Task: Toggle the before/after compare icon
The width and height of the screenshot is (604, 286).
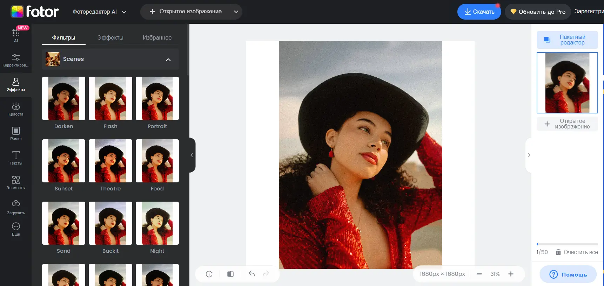Action: [x=230, y=274]
